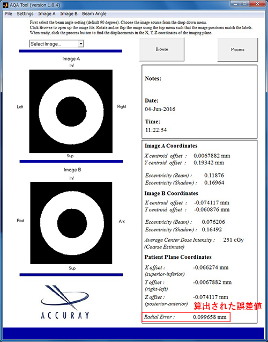Click the Image B ring thumbnail
The width and height of the screenshot is (268, 342).
pos(71,223)
